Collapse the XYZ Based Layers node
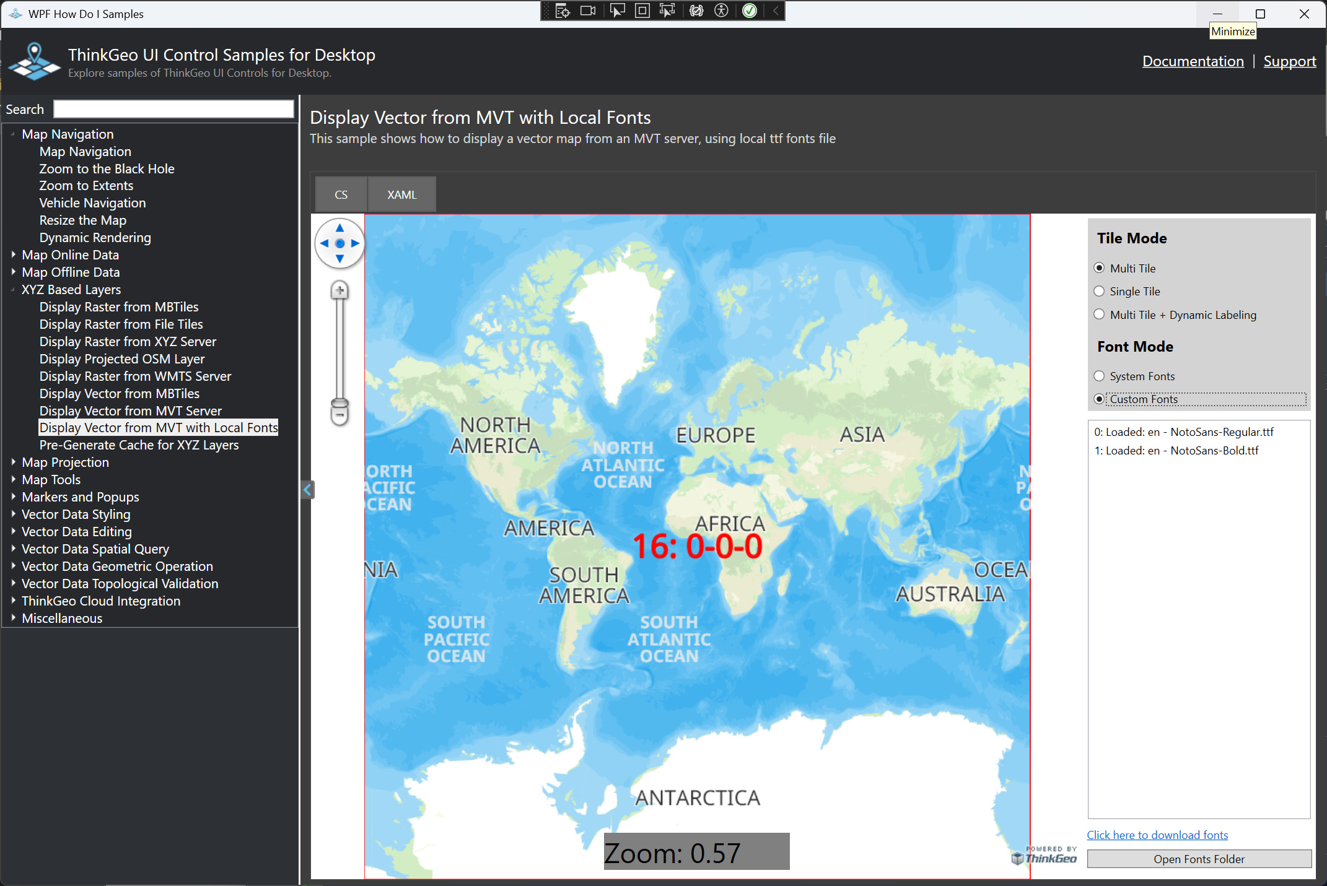 [14, 289]
